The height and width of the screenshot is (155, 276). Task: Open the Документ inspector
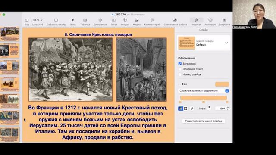(x=224, y=22)
